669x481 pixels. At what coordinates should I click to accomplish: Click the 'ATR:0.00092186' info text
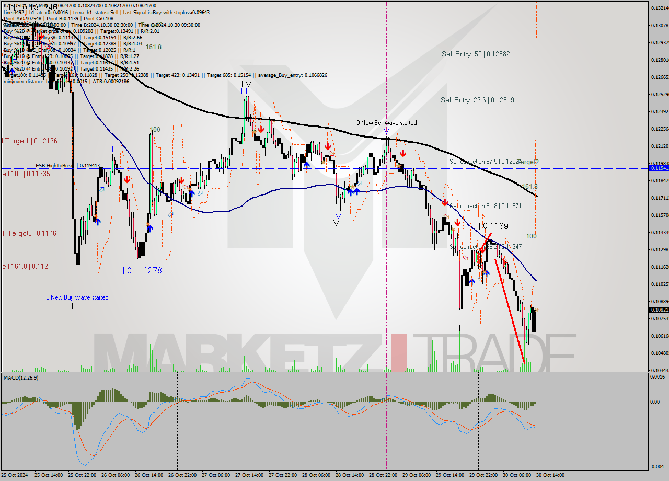[x=110, y=81]
